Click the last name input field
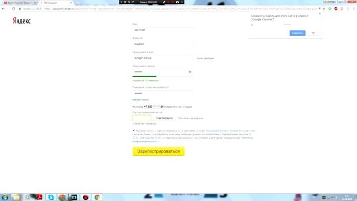The height and width of the screenshot is (201, 357). [162, 44]
